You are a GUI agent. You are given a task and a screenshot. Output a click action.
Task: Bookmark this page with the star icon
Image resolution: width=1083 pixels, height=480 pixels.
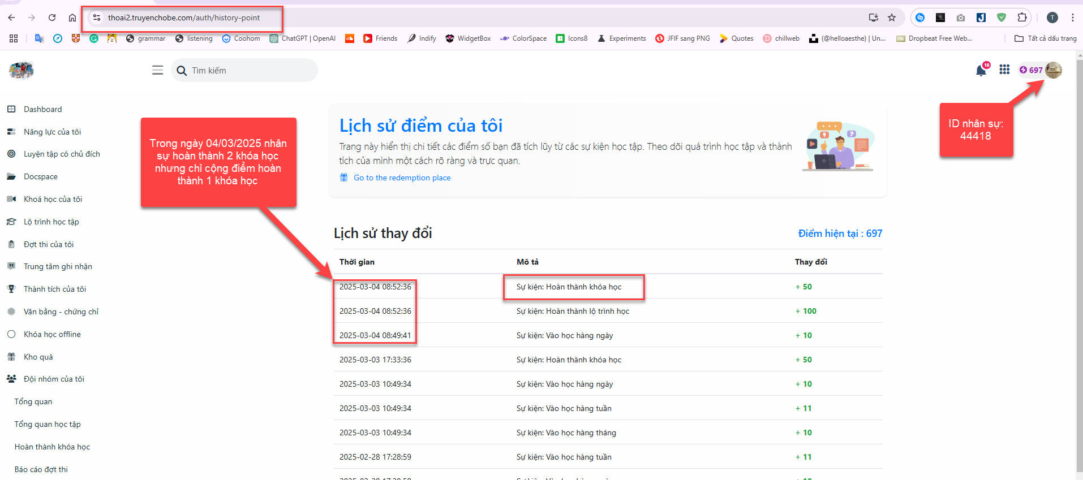892,18
